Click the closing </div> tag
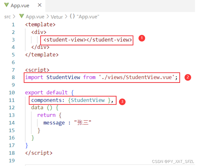The height and width of the screenshot is (166, 198). [x=40, y=47]
